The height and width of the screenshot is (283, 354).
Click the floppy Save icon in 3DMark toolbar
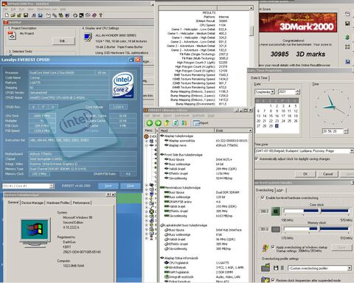26,15
